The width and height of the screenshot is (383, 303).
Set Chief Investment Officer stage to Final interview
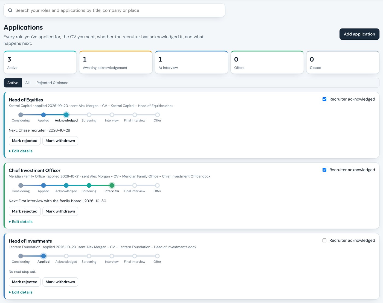[135, 185]
